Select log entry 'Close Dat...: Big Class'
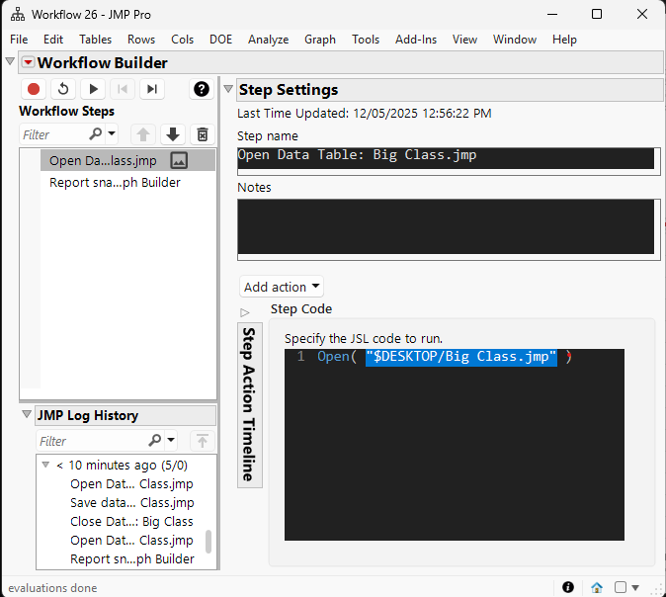Viewport: 666px width, 597px height. [x=131, y=521]
